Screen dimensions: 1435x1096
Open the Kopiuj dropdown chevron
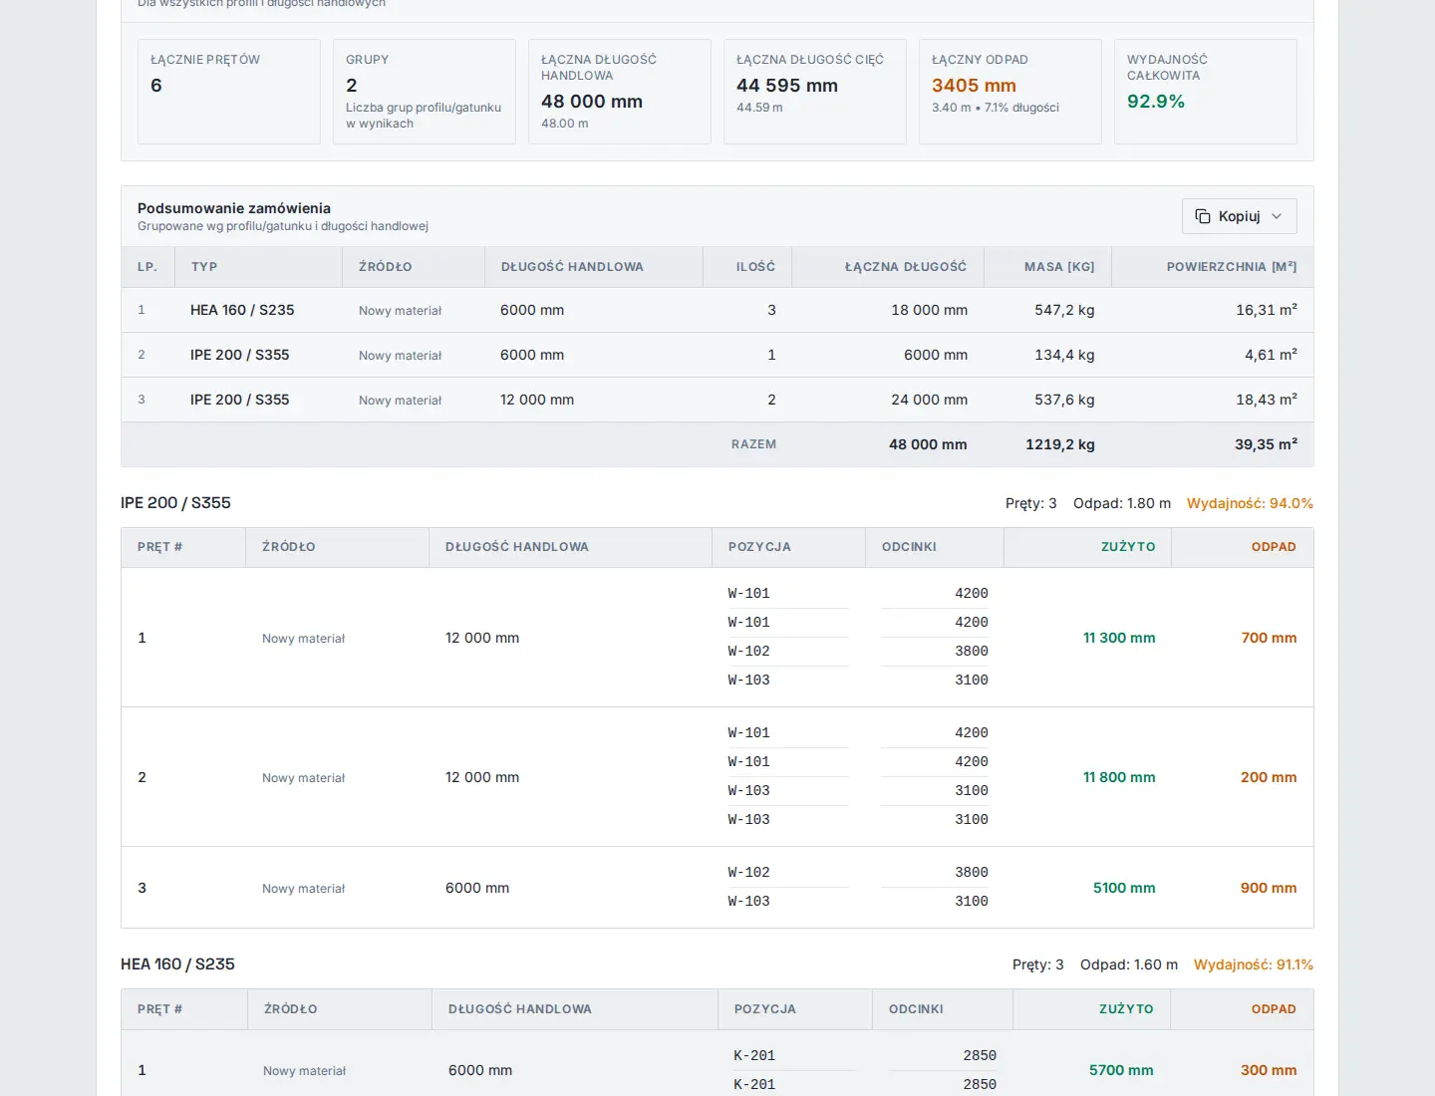[x=1277, y=216]
